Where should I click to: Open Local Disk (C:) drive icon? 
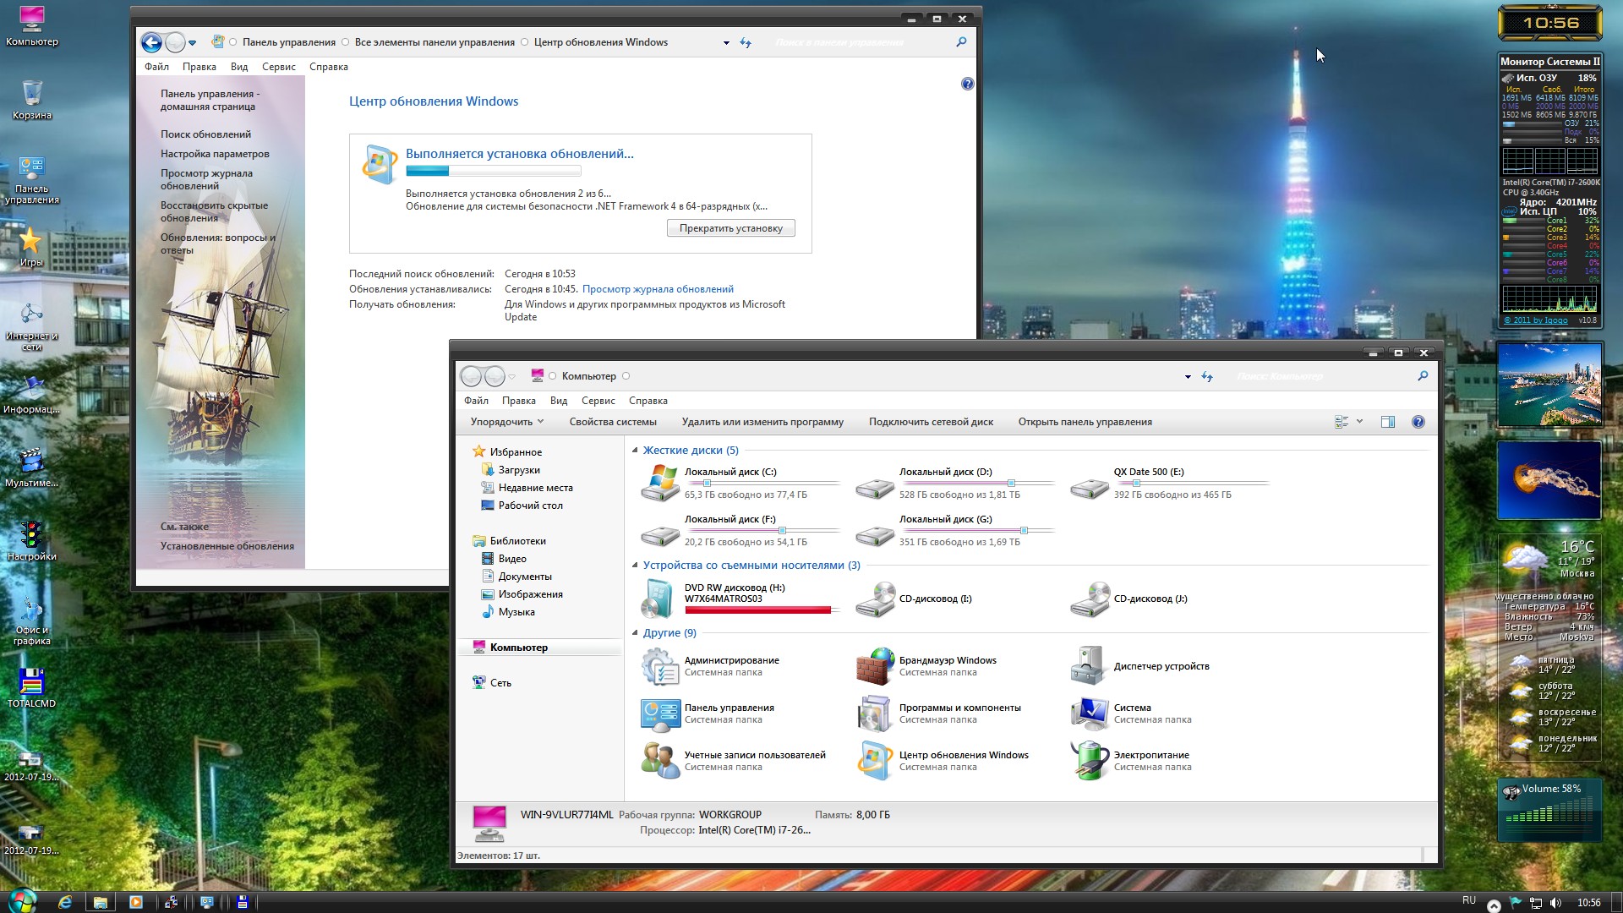click(659, 483)
